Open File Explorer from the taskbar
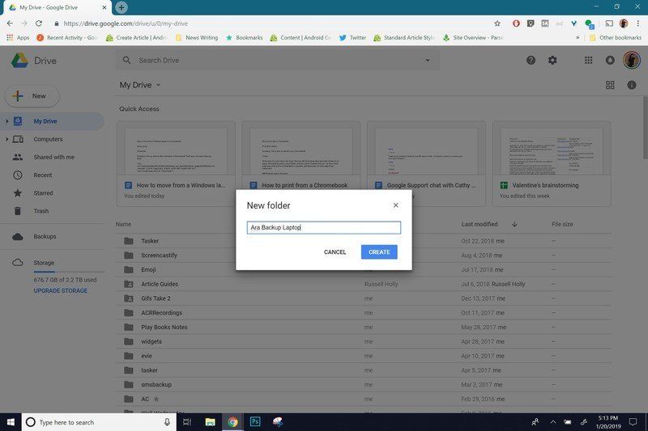Screen dimensions: 648x431 coord(210,422)
